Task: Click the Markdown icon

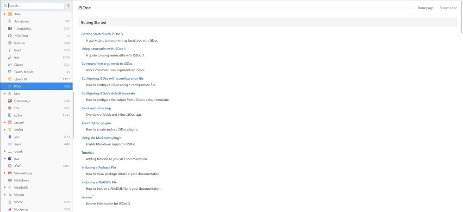Action: 10,180
